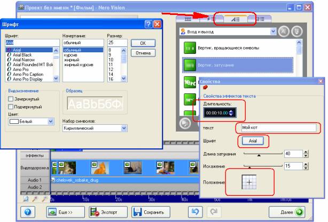
Task: Enable the Зачеркнутый checkbox
Action: pyautogui.click(x=11, y=99)
